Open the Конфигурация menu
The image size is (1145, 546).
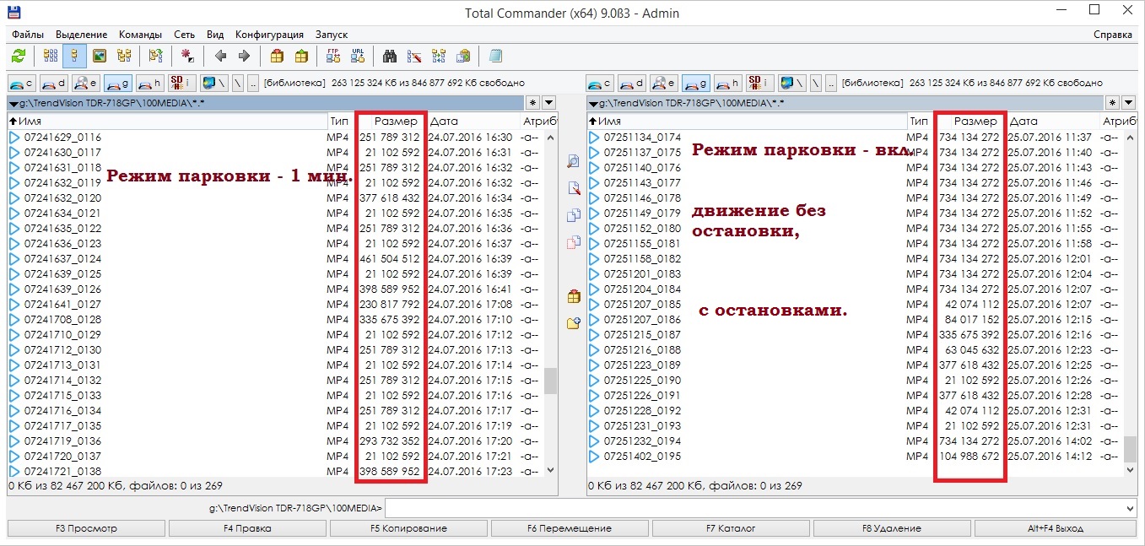(269, 35)
